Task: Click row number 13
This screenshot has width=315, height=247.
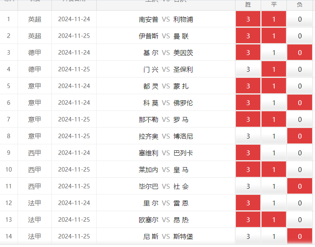Action: (9, 220)
